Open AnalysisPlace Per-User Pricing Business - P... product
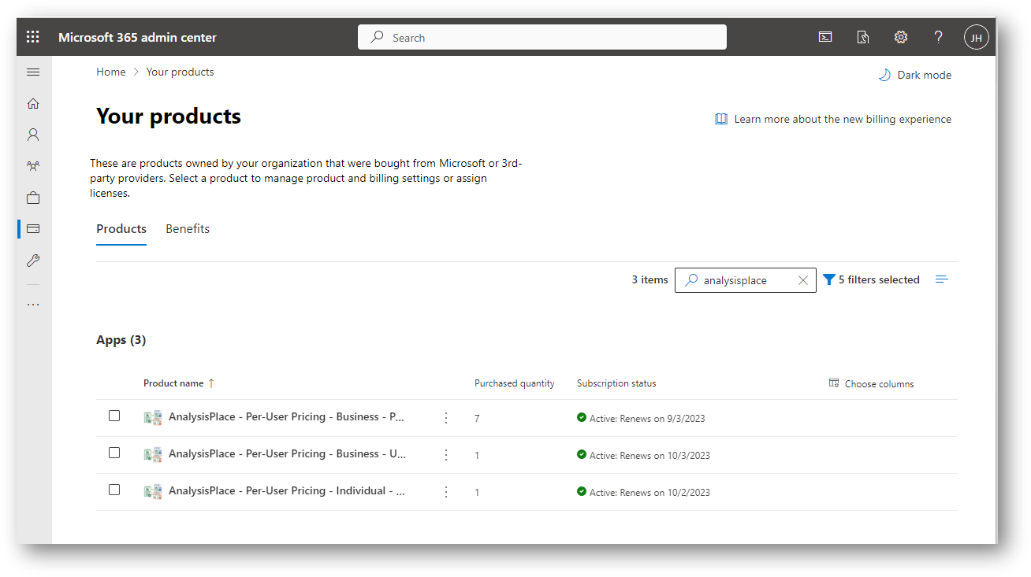Image resolution: width=1031 pixels, height=577 pixels. click(x=287, y=417)
